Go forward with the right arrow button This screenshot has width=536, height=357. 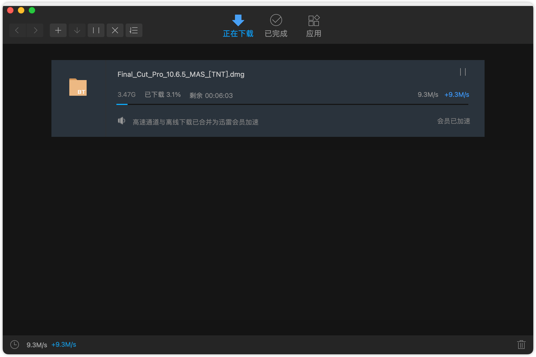[x=35, y=30]
